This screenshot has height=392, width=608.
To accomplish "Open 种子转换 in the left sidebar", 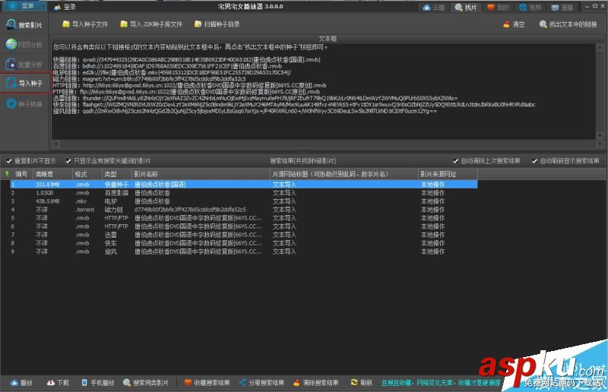I will point(24,104).
